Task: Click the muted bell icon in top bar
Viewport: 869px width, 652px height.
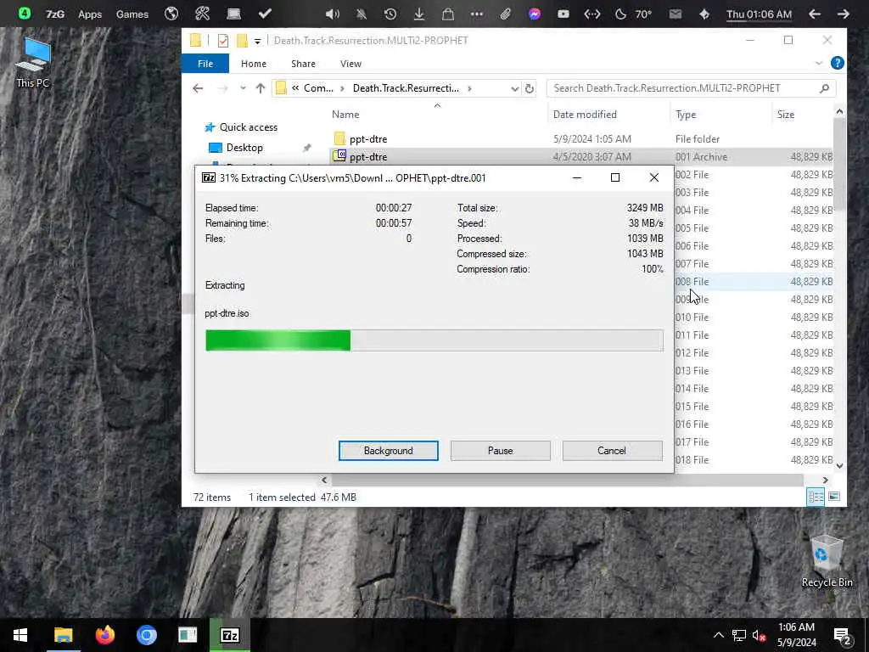Action: click(x=362, y=14)
